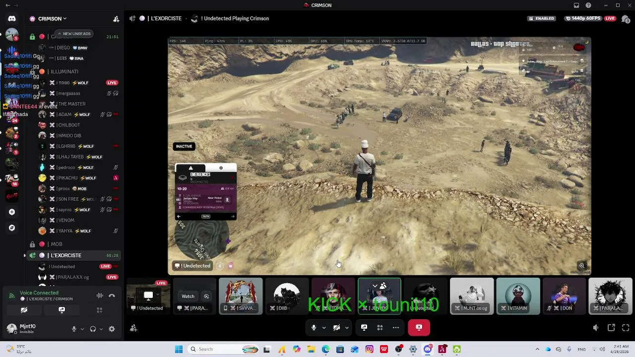Click the Watch button on PARALAXX stream
The height and width of the screenshot is (357, 635).
click(188, 296)
